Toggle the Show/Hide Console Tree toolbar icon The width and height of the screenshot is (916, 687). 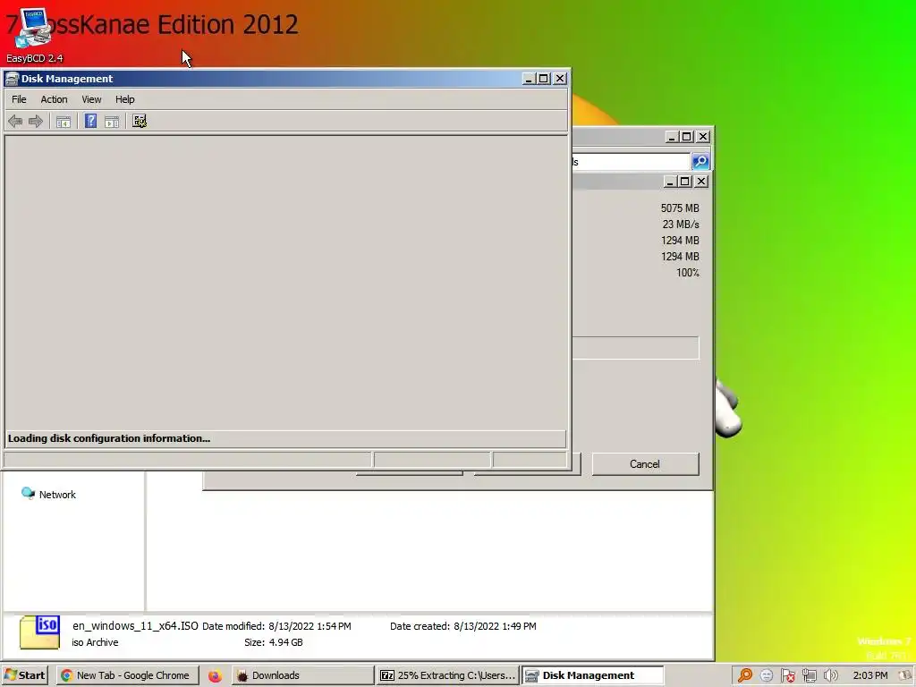(64, 122)
